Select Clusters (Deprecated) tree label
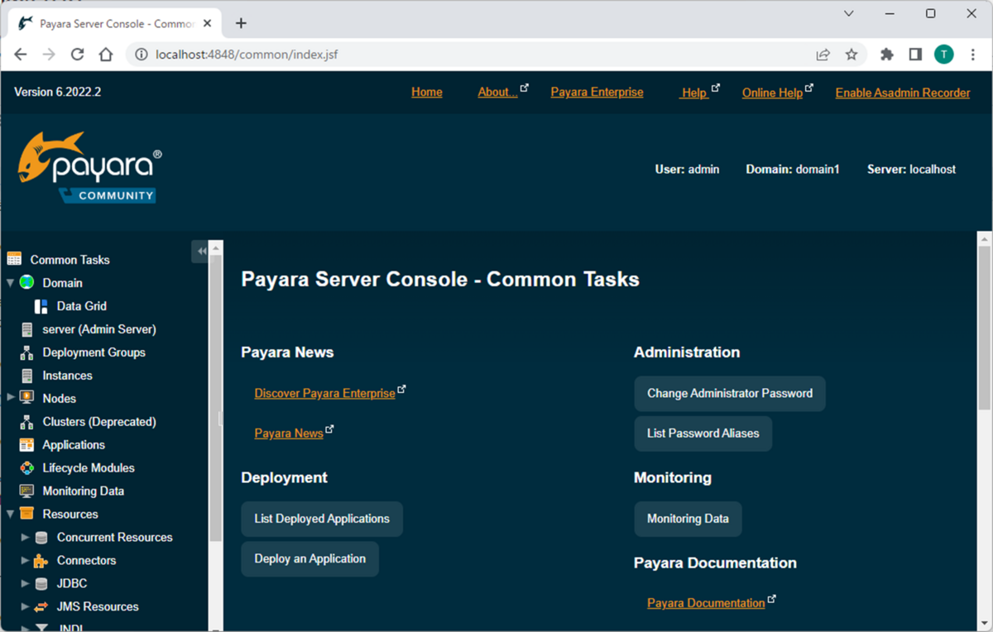This screenshot has height=632, width=993. pos(99,422)
